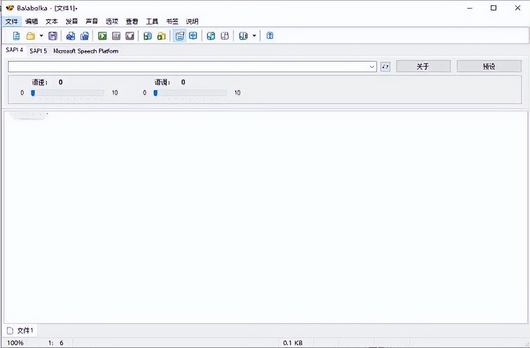Expand the arrow next to Open folder
The height and width of the screenshot is (348, 530).
click(42, 36)
